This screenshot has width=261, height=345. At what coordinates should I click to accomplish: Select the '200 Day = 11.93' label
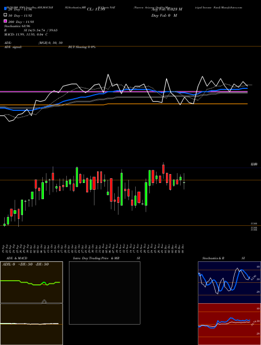21,22
